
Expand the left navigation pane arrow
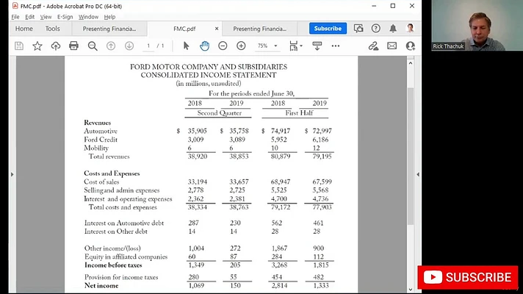point(12,174)
